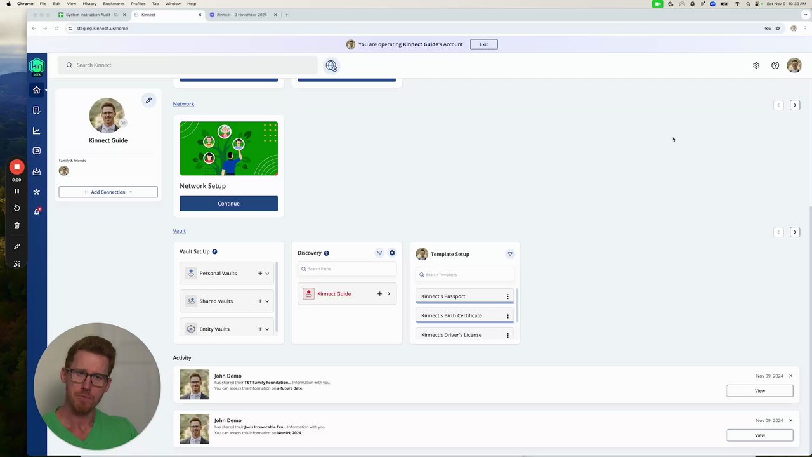Select the recorder drawing pen tool
This screenshot has height=457, width=812.
17,247
